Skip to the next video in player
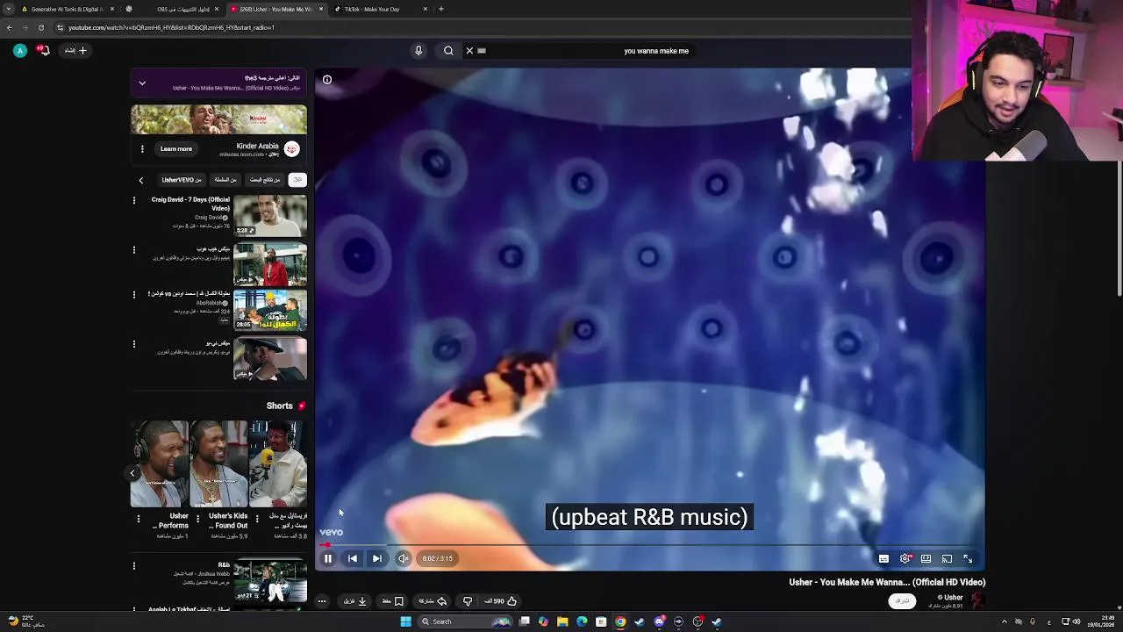The height and width of the screenshot is (632, 1123). (x=376, y=558)
